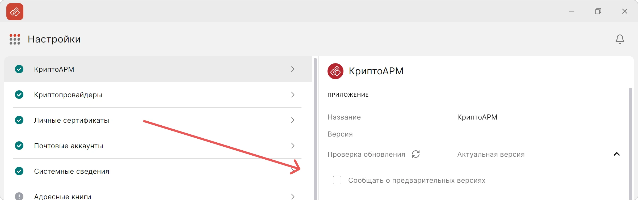Image resolution: width=638 pixels, height=200 pixels.
Task: Select Криптопровайдеры settings section
Action: (x=158, y=95)
